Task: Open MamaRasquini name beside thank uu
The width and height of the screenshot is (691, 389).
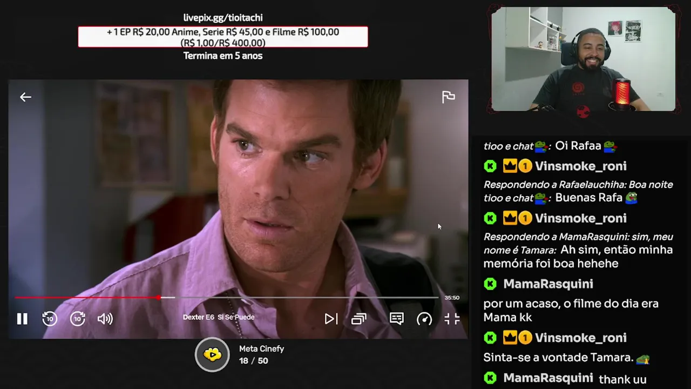Action: click(548, 378)
